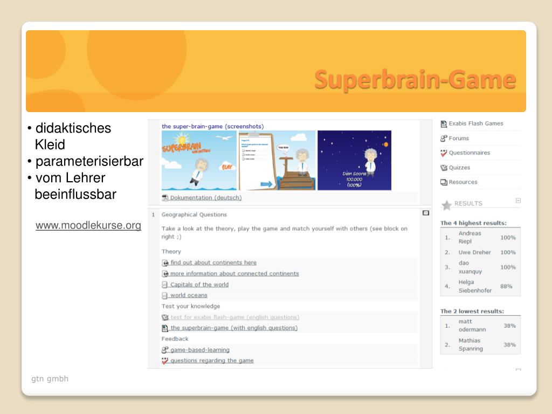Click the gtn gmbh footer text
The width and height of the screenshot is (552, 414).
50,379
